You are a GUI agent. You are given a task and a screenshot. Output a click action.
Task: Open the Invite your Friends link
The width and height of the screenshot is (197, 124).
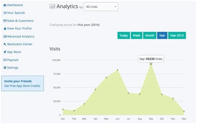[18, 81]
